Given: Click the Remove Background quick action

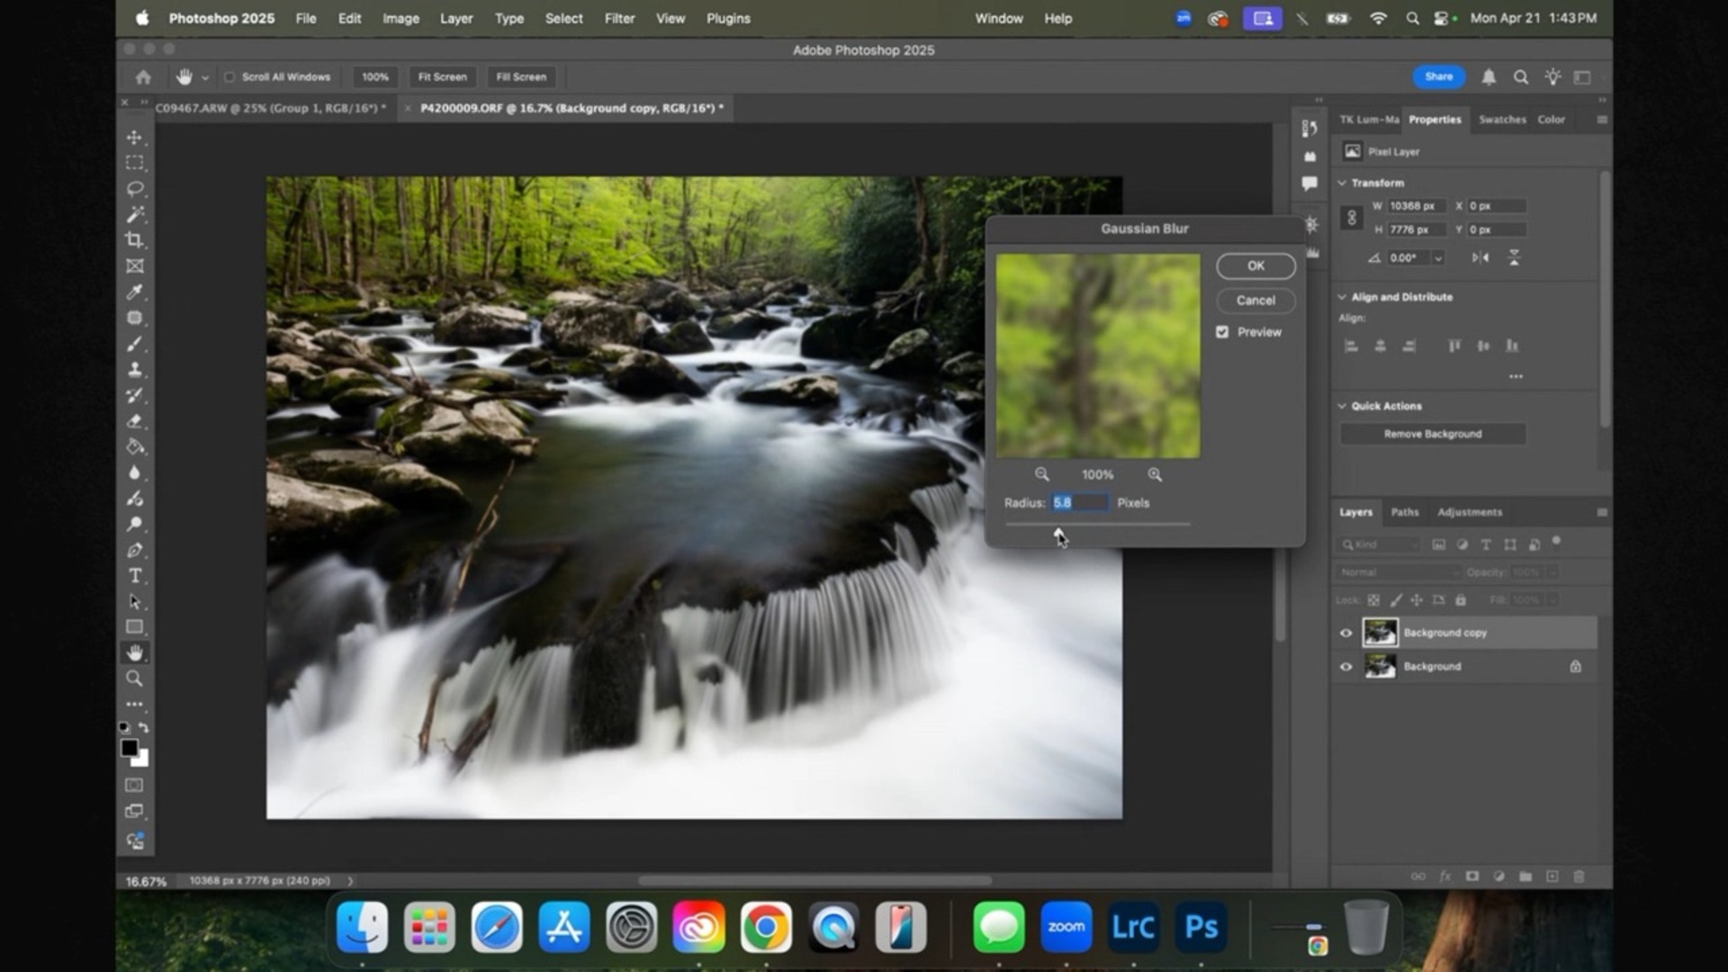Looking at the screenshot, I should pos(1432,433).
